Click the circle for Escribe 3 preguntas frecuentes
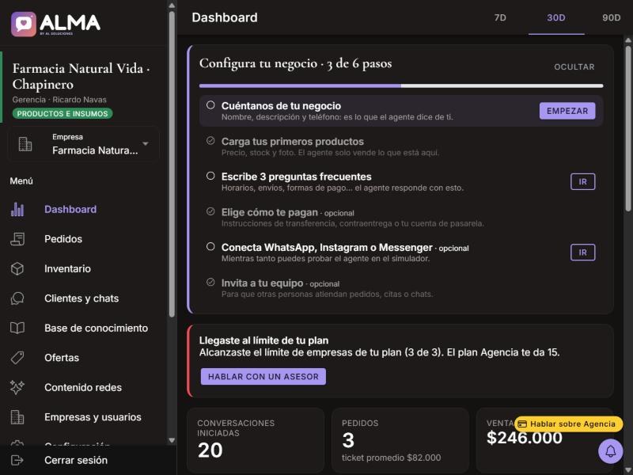The width and height of the screenshot is (633, 475). point(210,176)
